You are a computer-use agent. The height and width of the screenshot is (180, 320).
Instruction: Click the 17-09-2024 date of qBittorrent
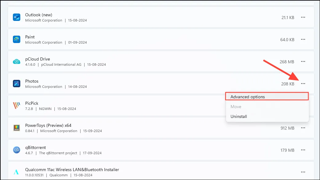[x=92, y=153]
